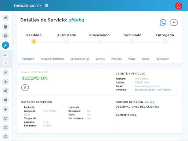Open the Servicio tab
188x141 pixels.
click(x=100, y=59)
